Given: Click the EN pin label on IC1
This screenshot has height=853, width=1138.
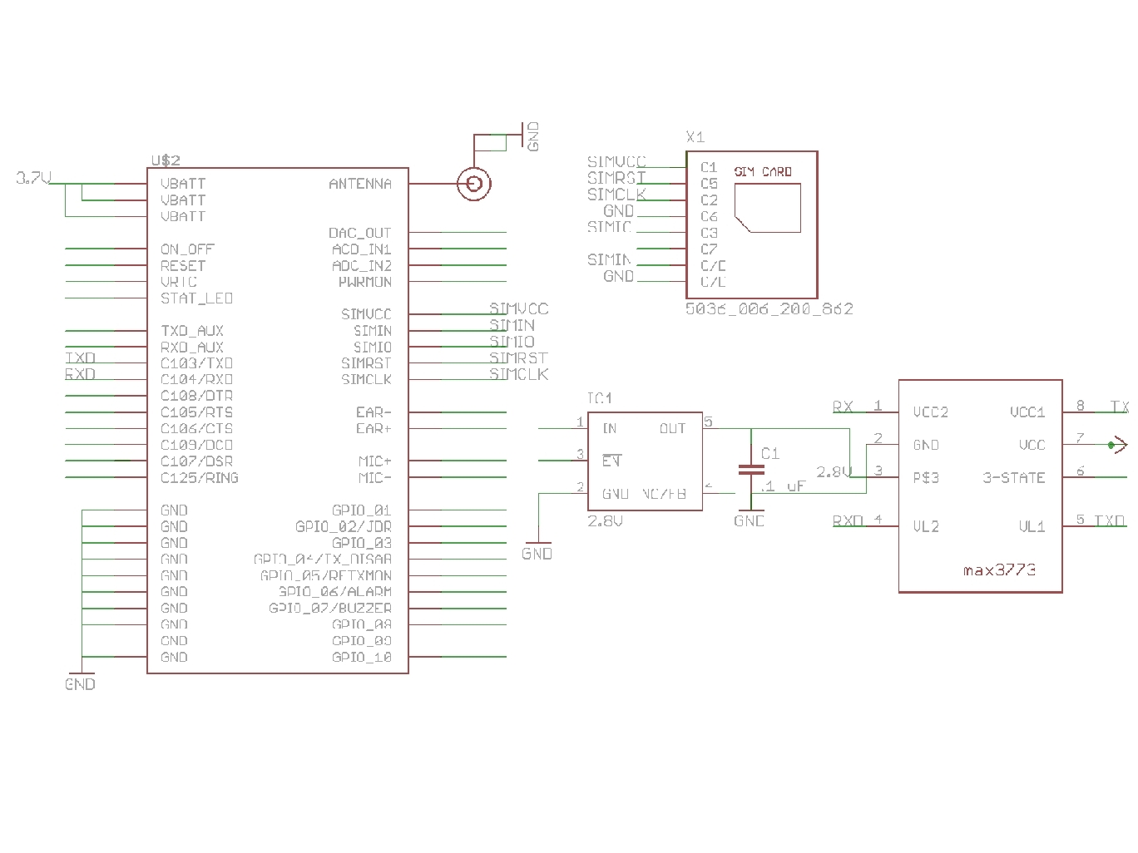Looking at the screenshot, I should tap(611, 461).
